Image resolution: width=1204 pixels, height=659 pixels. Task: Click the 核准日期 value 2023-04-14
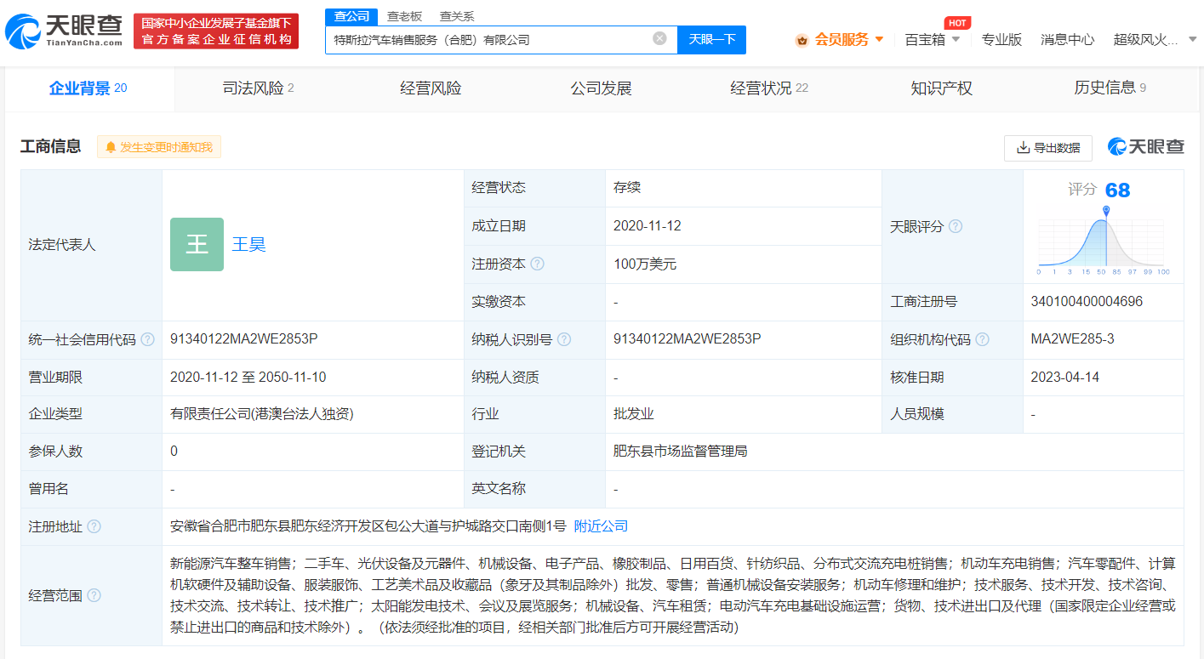[1065, 377]
